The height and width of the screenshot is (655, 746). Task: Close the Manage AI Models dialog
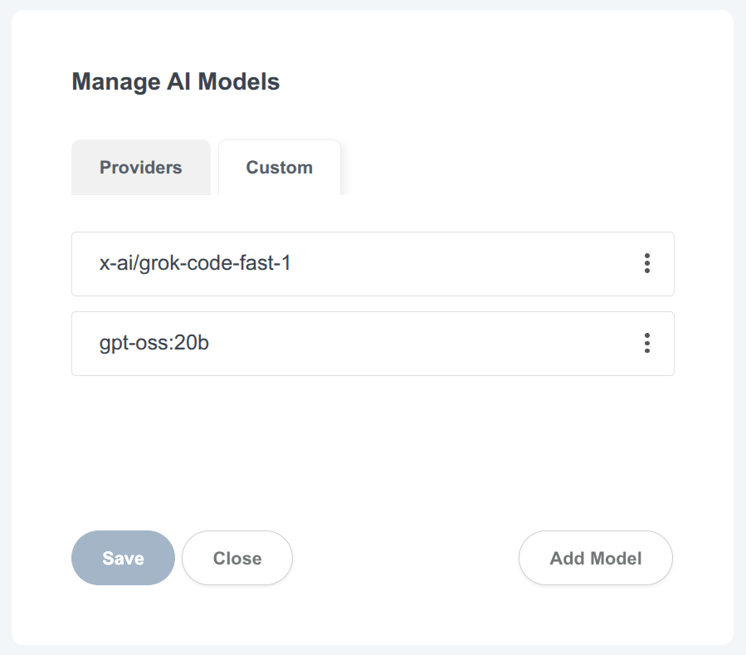(x=236, y=558)
